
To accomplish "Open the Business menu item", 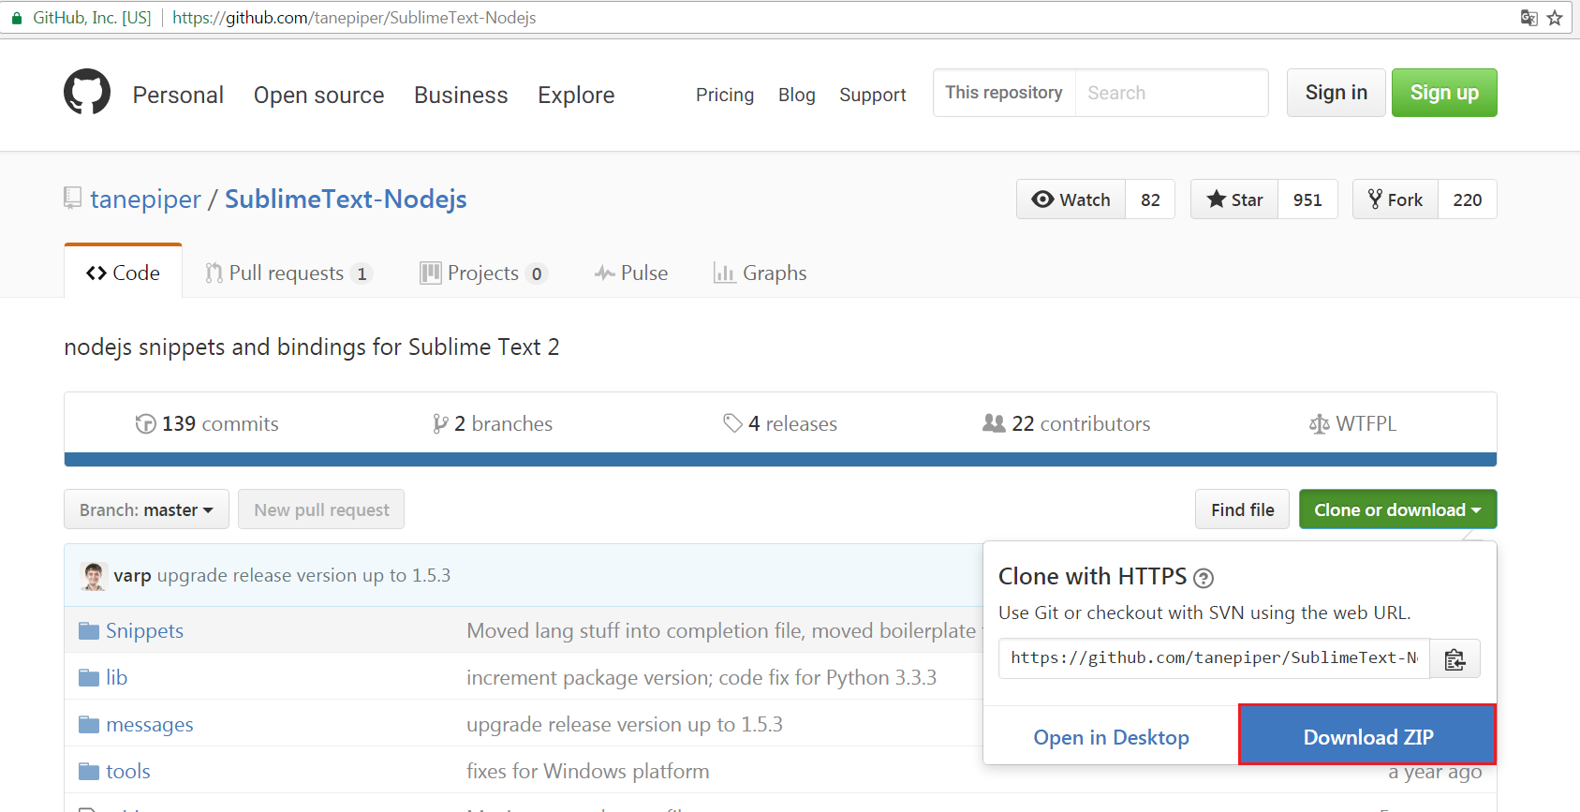I will (x=461, y=95).
